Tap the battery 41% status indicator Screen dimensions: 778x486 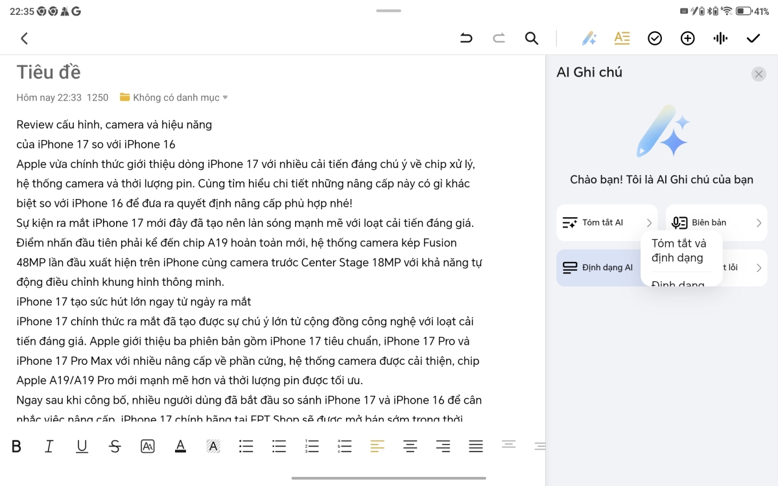point(753,11)
